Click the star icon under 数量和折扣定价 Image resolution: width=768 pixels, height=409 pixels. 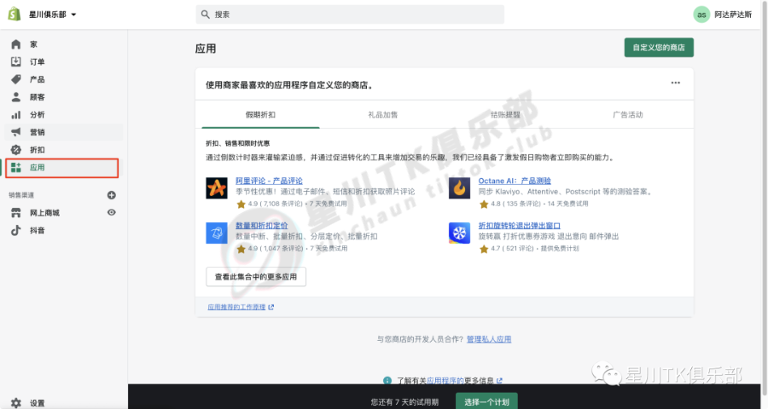(241, 249)
